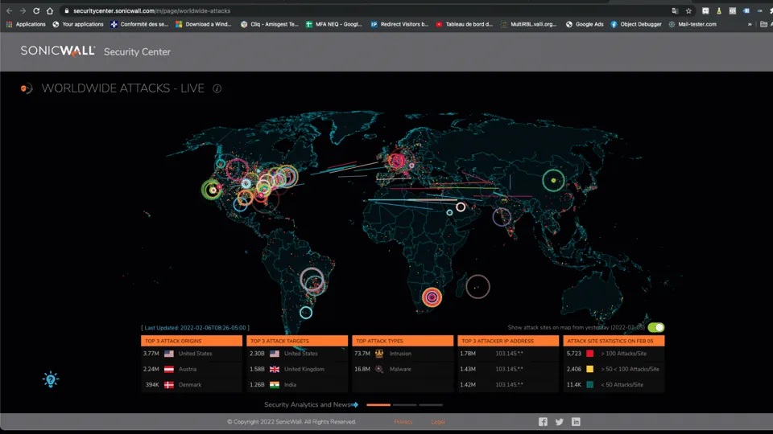The width and height of the screenshot is (773, 434).
Task: Select the Top 3 Attacker IP Address header
Action: pyautogui.click(x=508, y=341)
